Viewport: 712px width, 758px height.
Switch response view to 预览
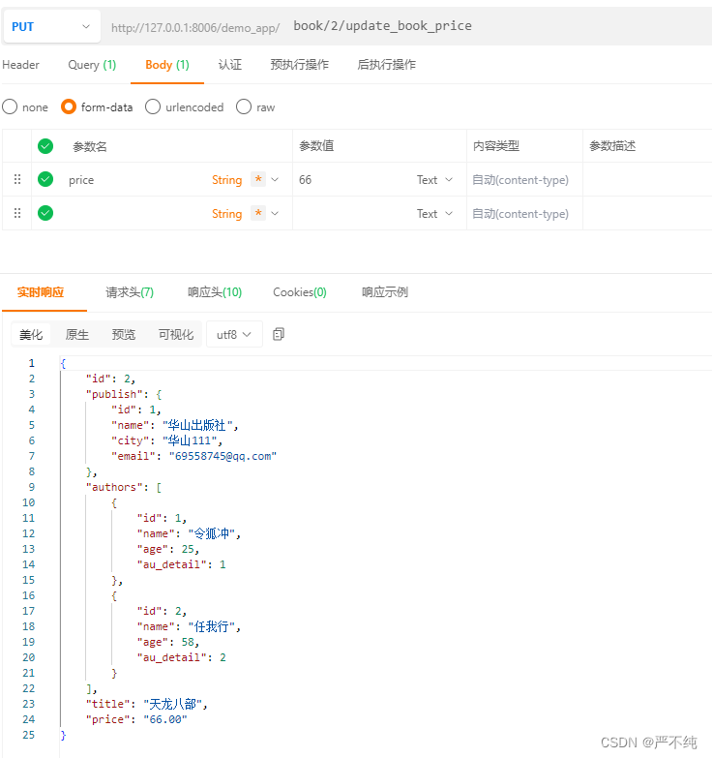click(124, 335)
